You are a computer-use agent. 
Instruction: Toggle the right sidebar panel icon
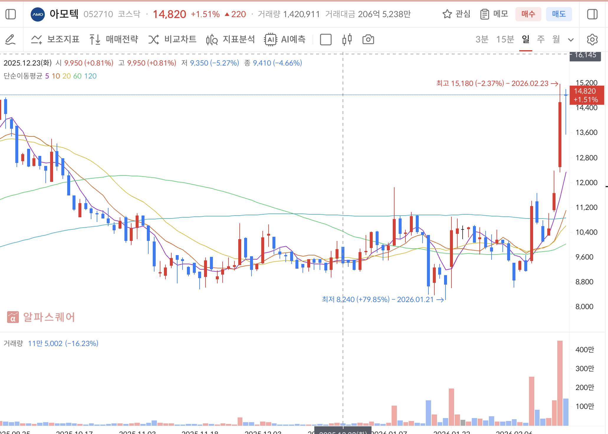click(592, 14)
